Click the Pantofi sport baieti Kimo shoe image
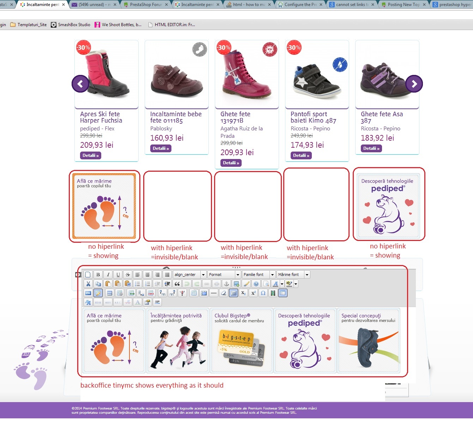 (317, 81)
